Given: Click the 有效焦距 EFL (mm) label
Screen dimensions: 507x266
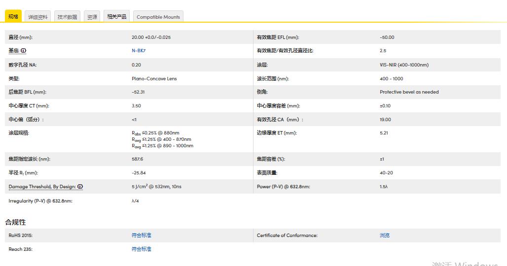Looking at the screenshot, I should [x=278, y=37].
